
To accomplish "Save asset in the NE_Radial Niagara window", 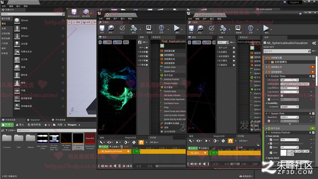I will tap(102, 29).
